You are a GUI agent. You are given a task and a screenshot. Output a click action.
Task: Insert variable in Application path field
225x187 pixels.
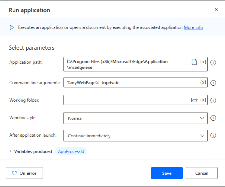(x=203, y=62)
